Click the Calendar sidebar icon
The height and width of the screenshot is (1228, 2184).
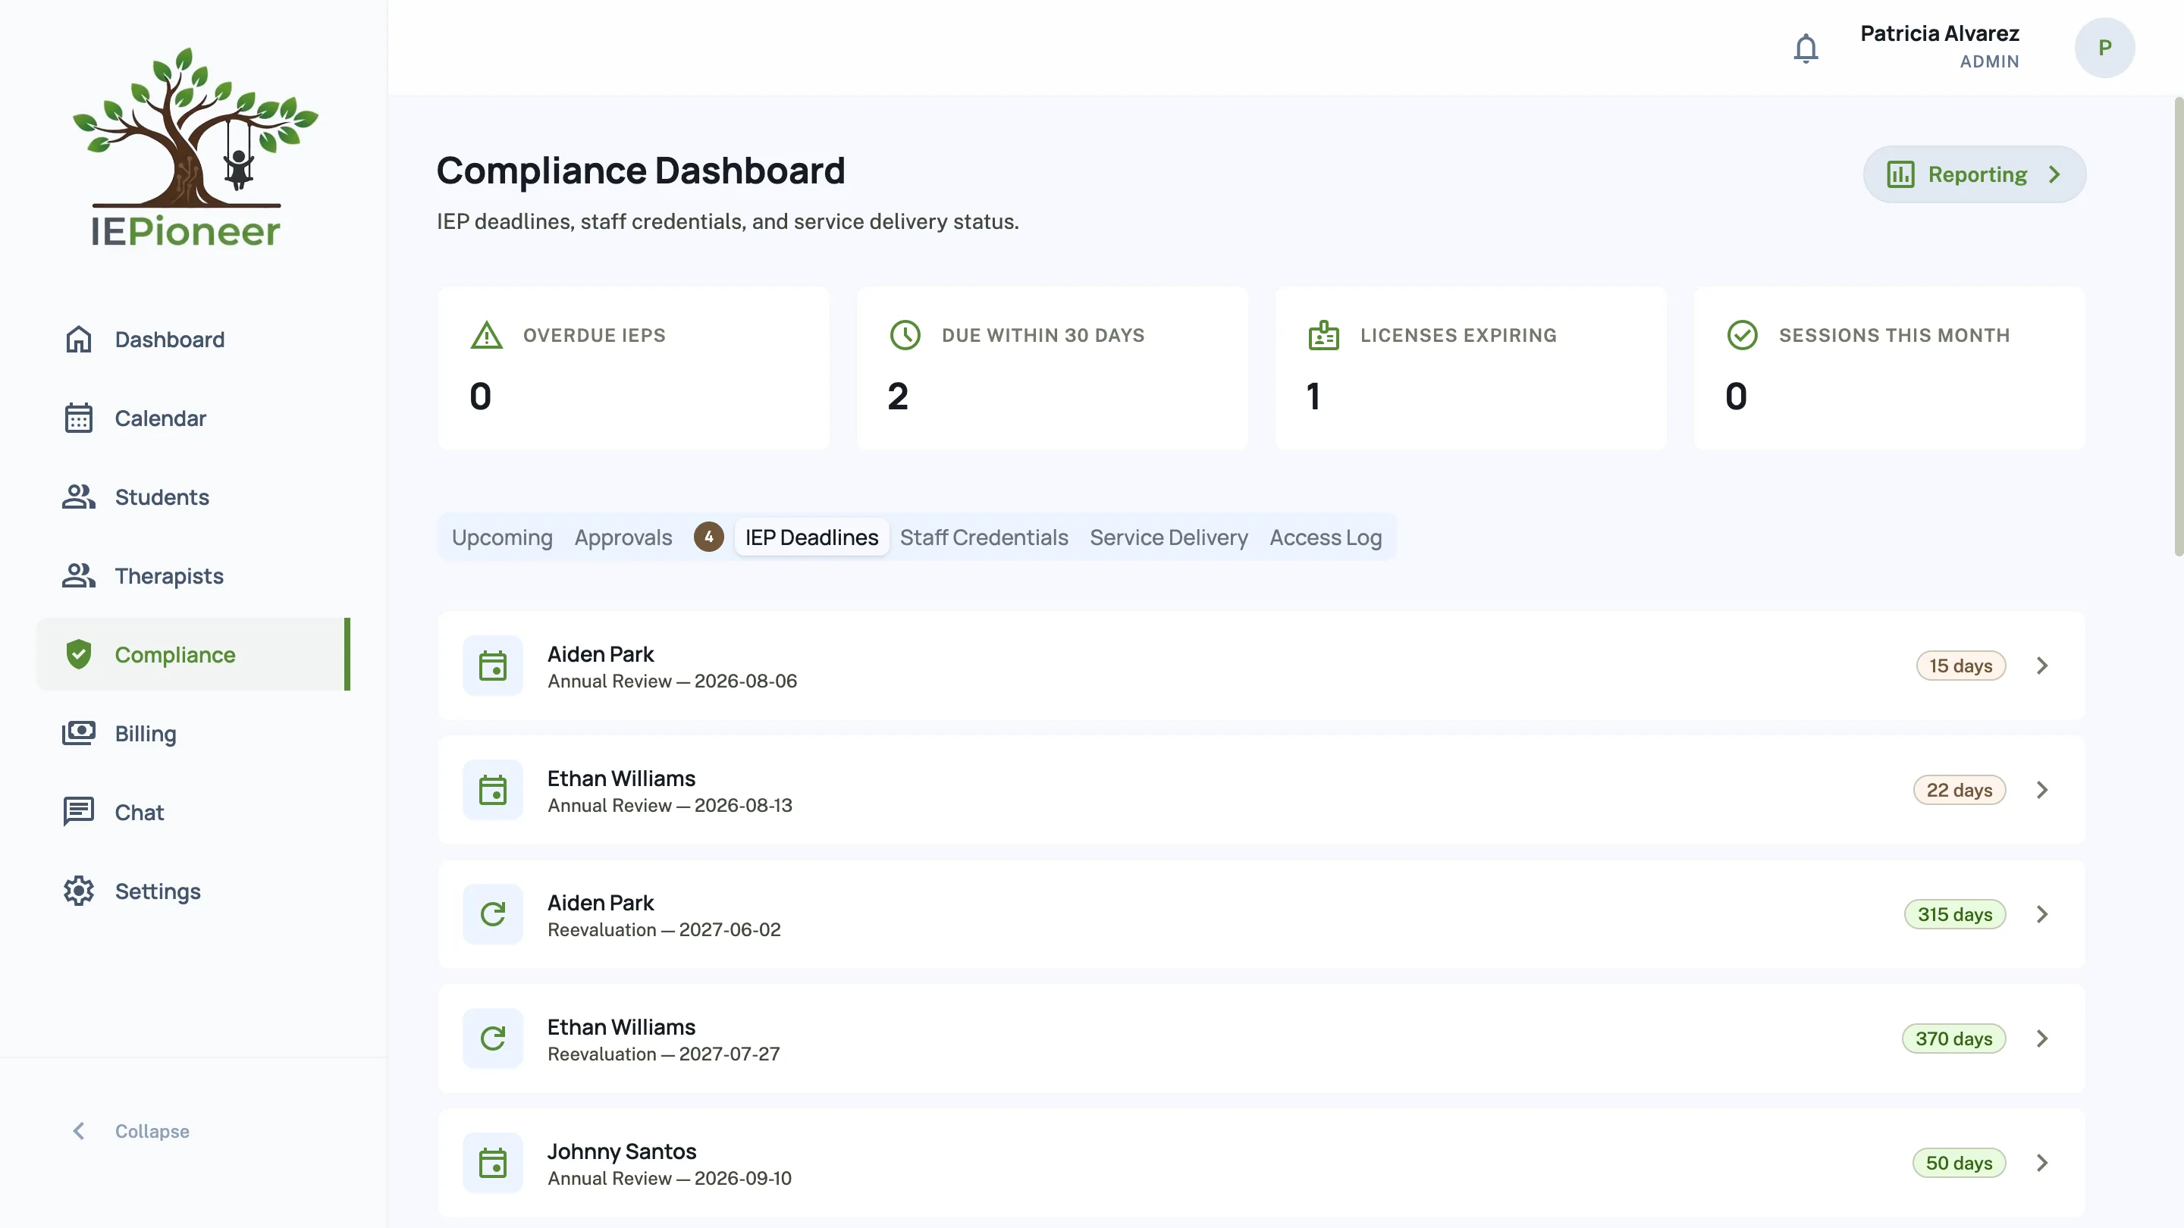coord(79,418)
